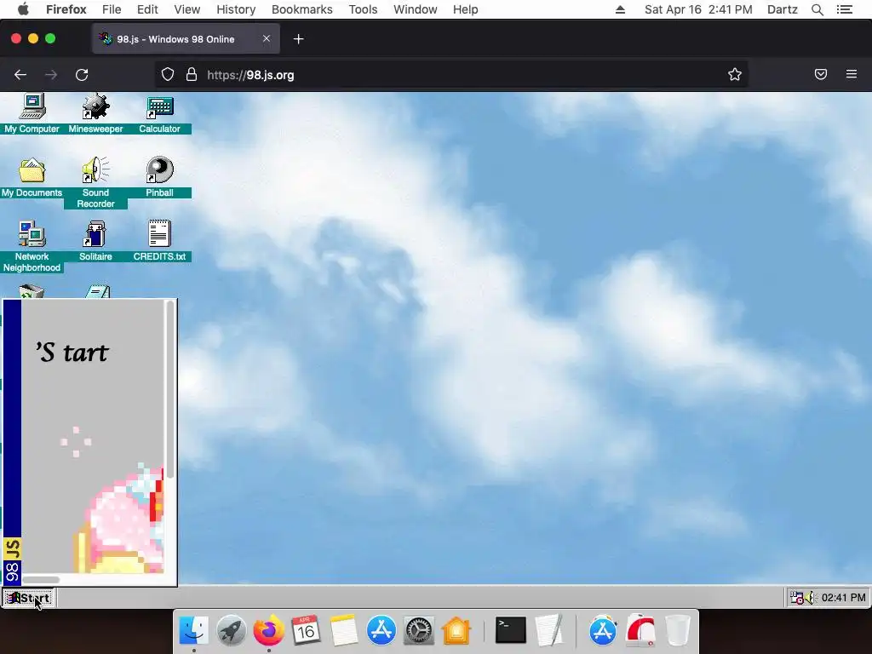
Task: Open TextEdit from the Dock
Action: pyautogui.click(x=549, y=631)
